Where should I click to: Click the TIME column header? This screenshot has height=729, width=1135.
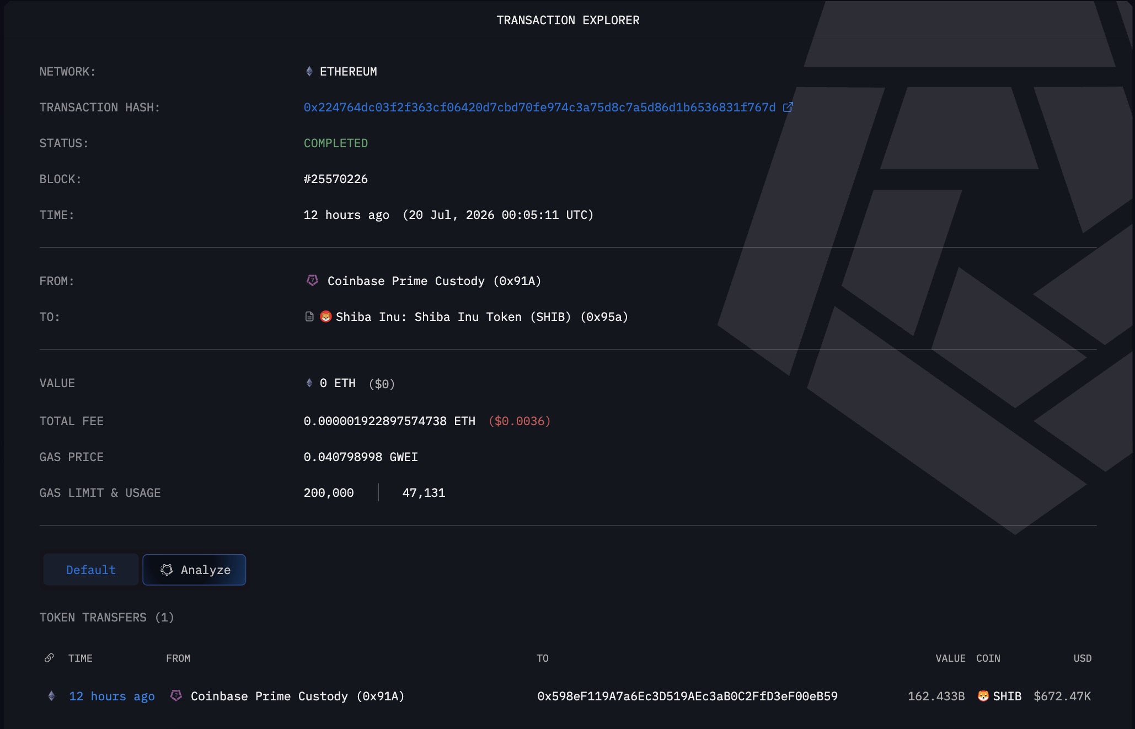81,658
